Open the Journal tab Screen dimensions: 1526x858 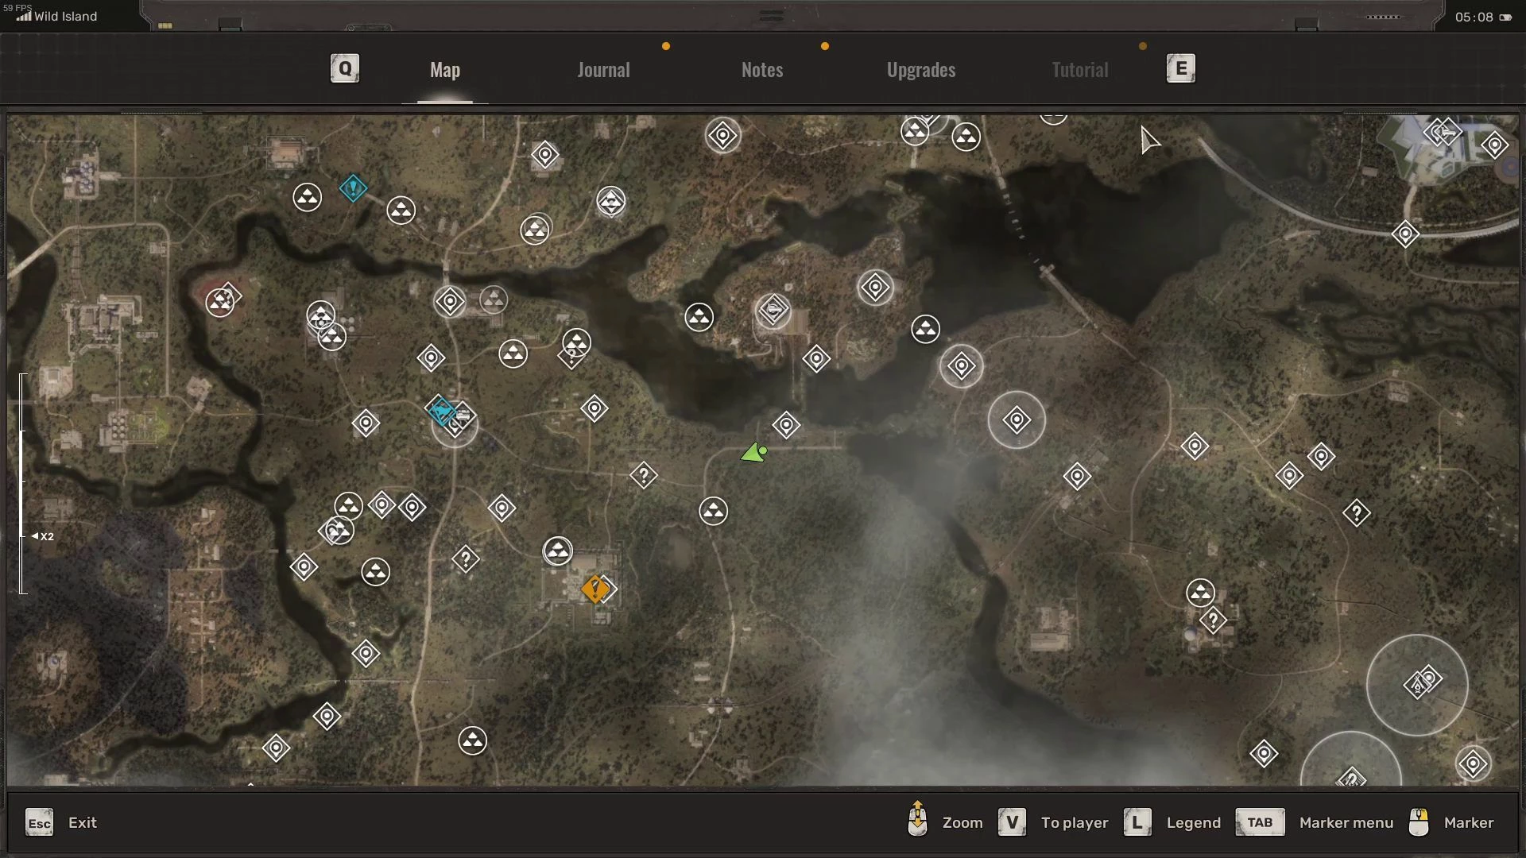pos(603,70)
